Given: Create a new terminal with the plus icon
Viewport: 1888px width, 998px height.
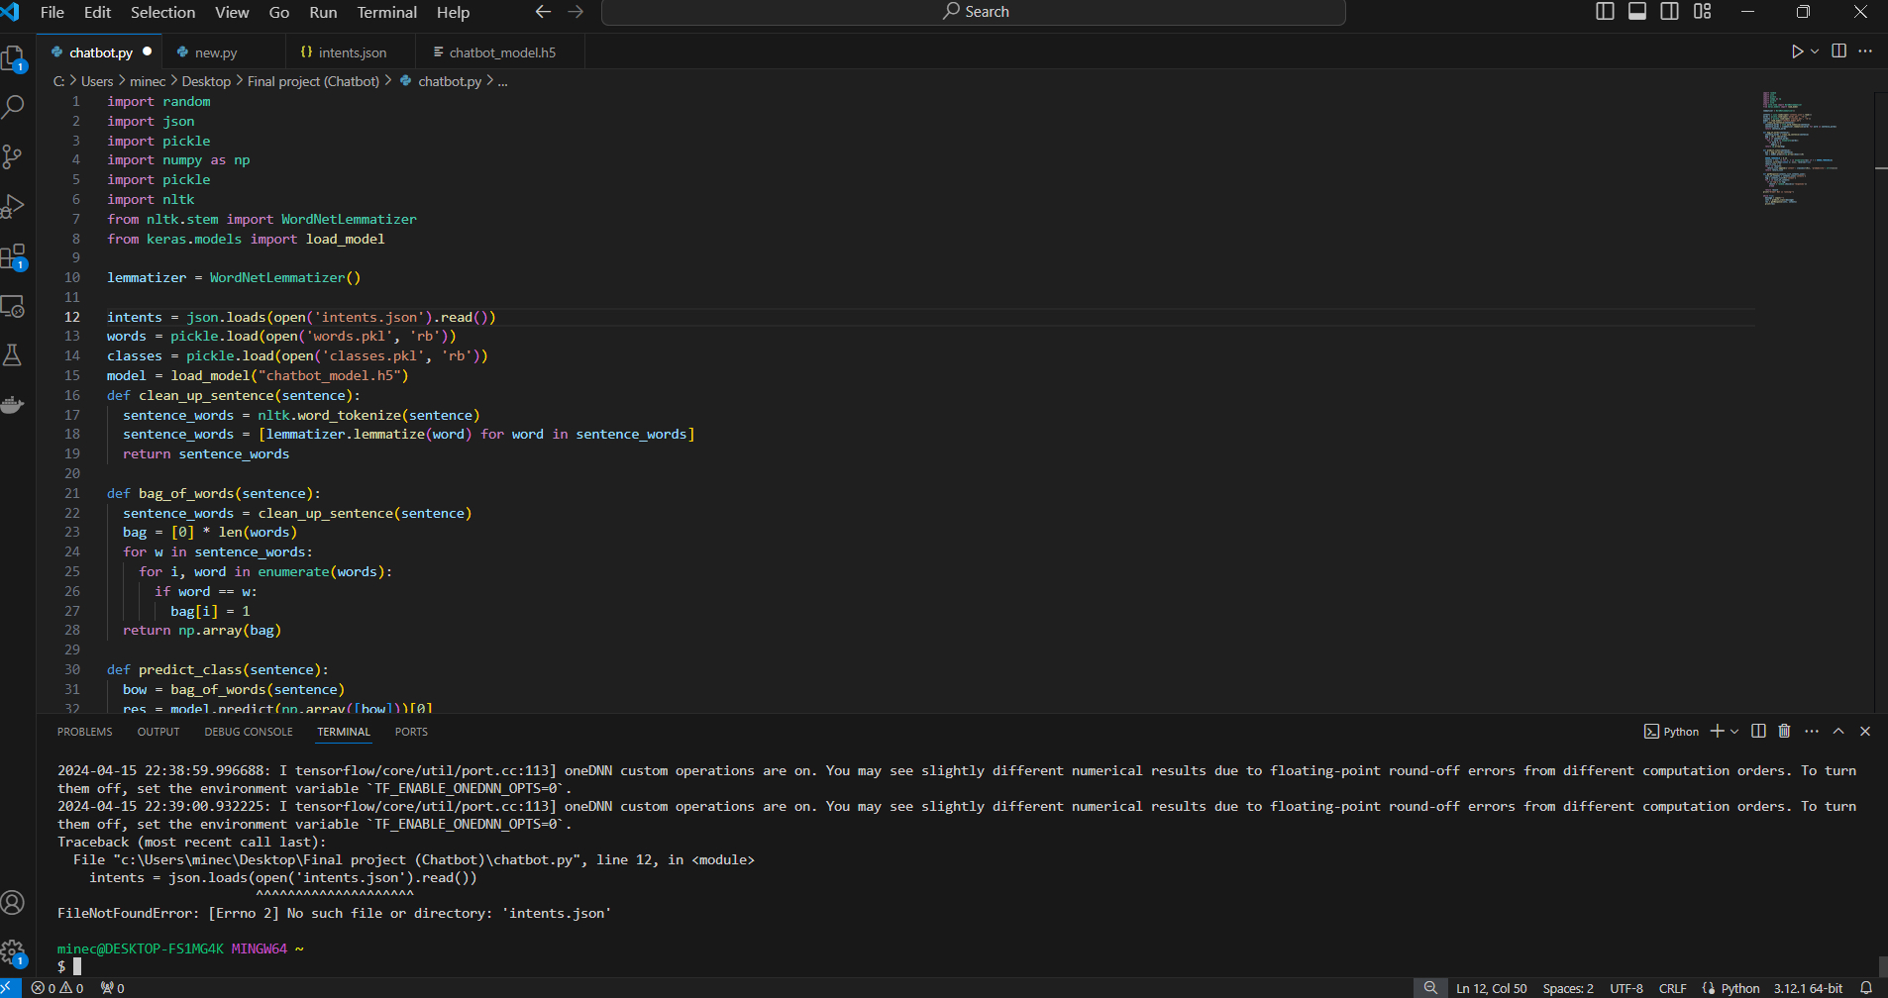Looking at the screenshot, I should point(1718,731).
